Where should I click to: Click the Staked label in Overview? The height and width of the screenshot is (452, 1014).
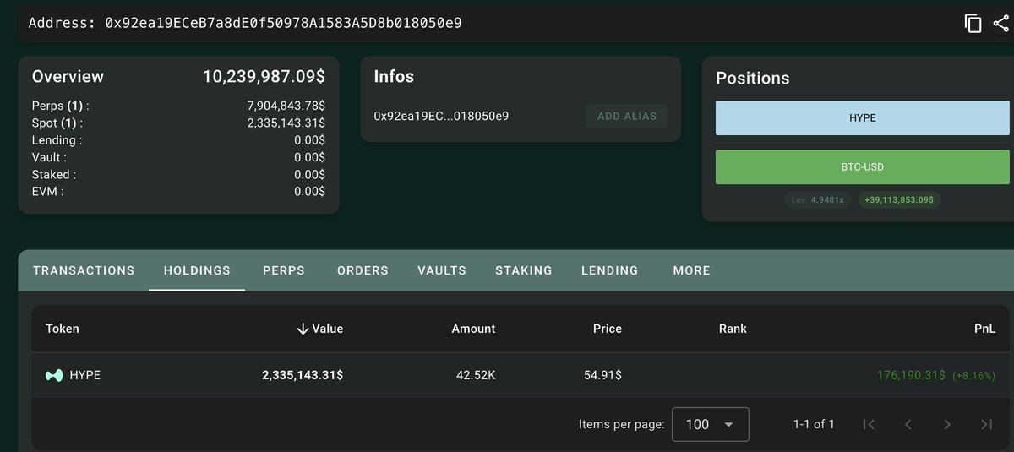(x=54, y=174)
